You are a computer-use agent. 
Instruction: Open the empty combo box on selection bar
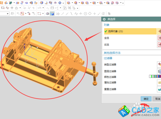5,14
